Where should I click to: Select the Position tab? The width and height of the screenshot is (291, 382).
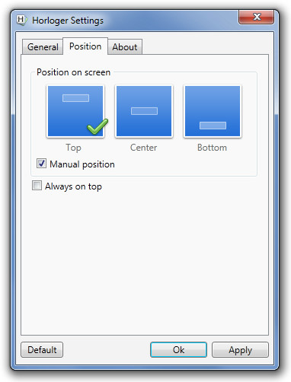pyautogui.click(x=85, y=46)
